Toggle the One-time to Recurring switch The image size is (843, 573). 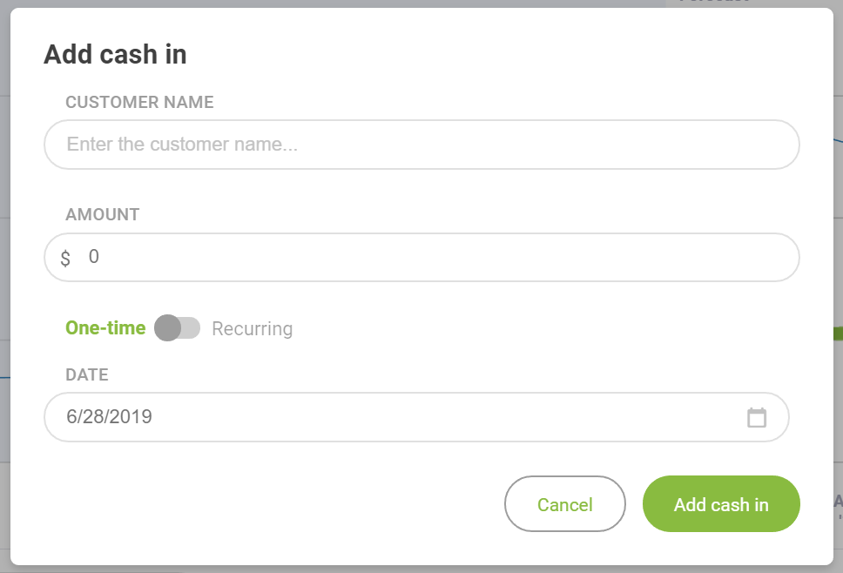point(178,328)
